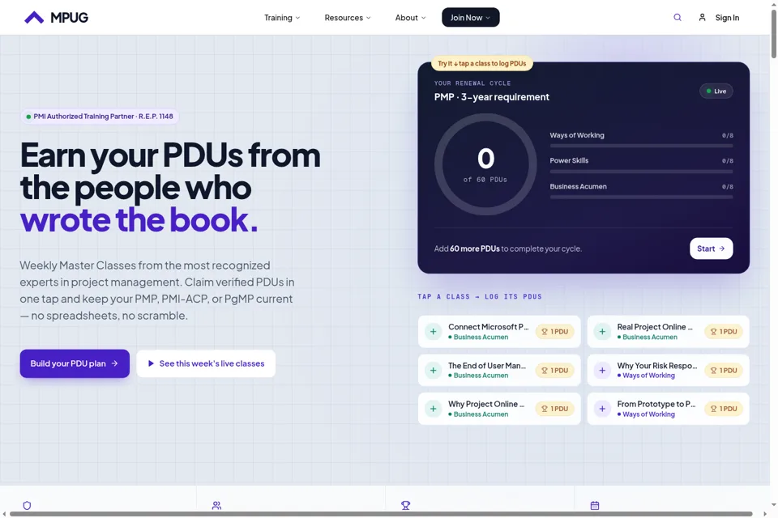Add The End of User Man... class plus icon
Viewport: 778px width, 518px height.
point(433,370)
